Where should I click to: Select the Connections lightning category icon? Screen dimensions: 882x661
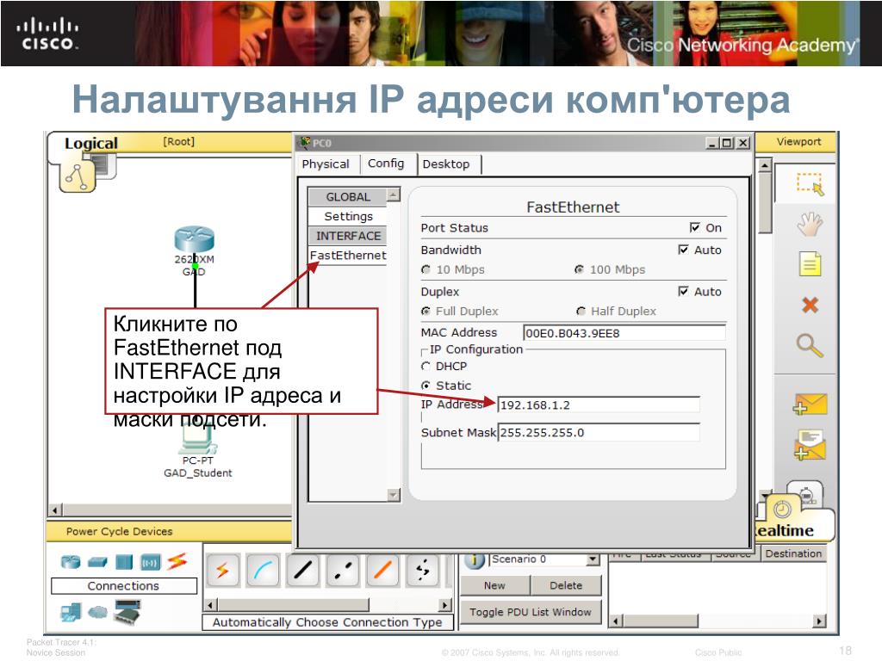(x=177, y=561)
